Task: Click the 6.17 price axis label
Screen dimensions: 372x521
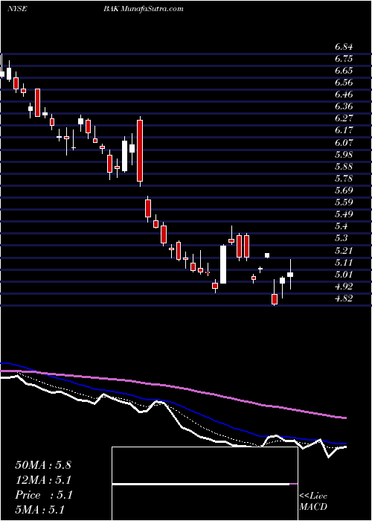Action: tap(344, 130)
